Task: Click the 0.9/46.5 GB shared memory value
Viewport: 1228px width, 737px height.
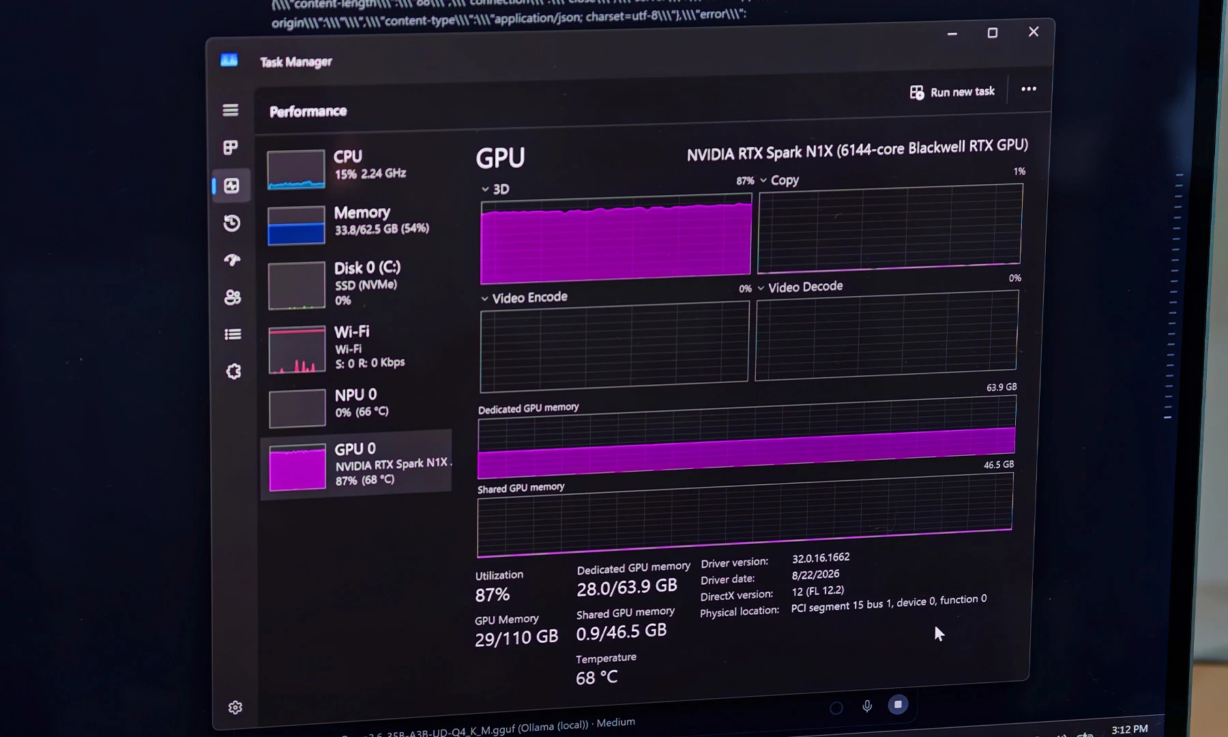Action: click(x=621, y=632)
